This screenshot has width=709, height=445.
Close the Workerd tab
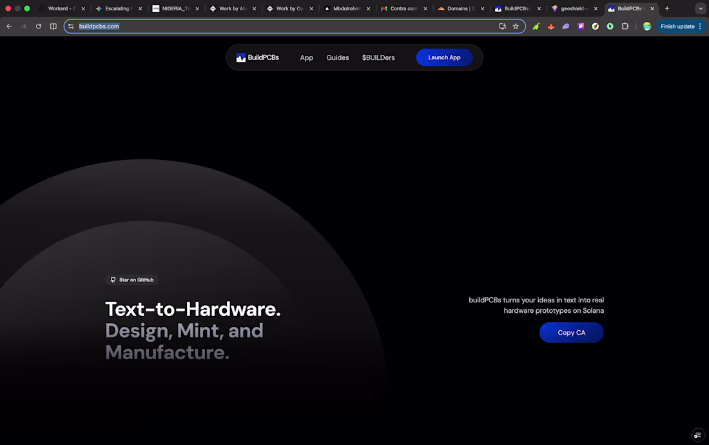83,8
